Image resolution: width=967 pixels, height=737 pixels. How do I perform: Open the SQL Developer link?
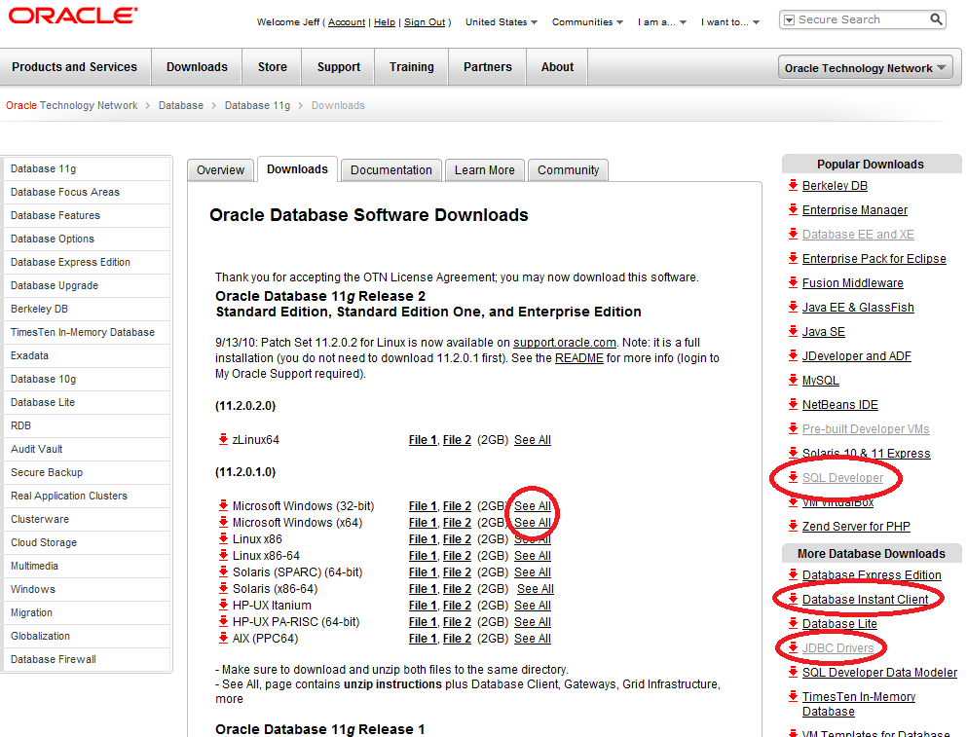(x=842, y=477)
